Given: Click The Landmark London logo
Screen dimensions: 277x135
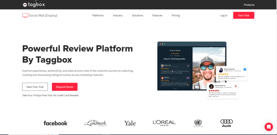Looking at the screenshot, I should (x=95, y=123).
